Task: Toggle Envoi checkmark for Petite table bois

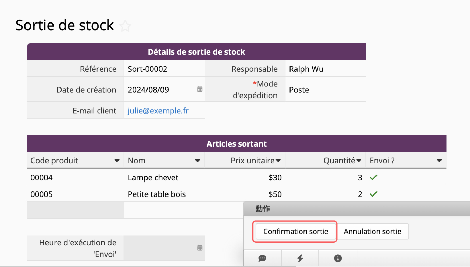Action: click(373, 194)
